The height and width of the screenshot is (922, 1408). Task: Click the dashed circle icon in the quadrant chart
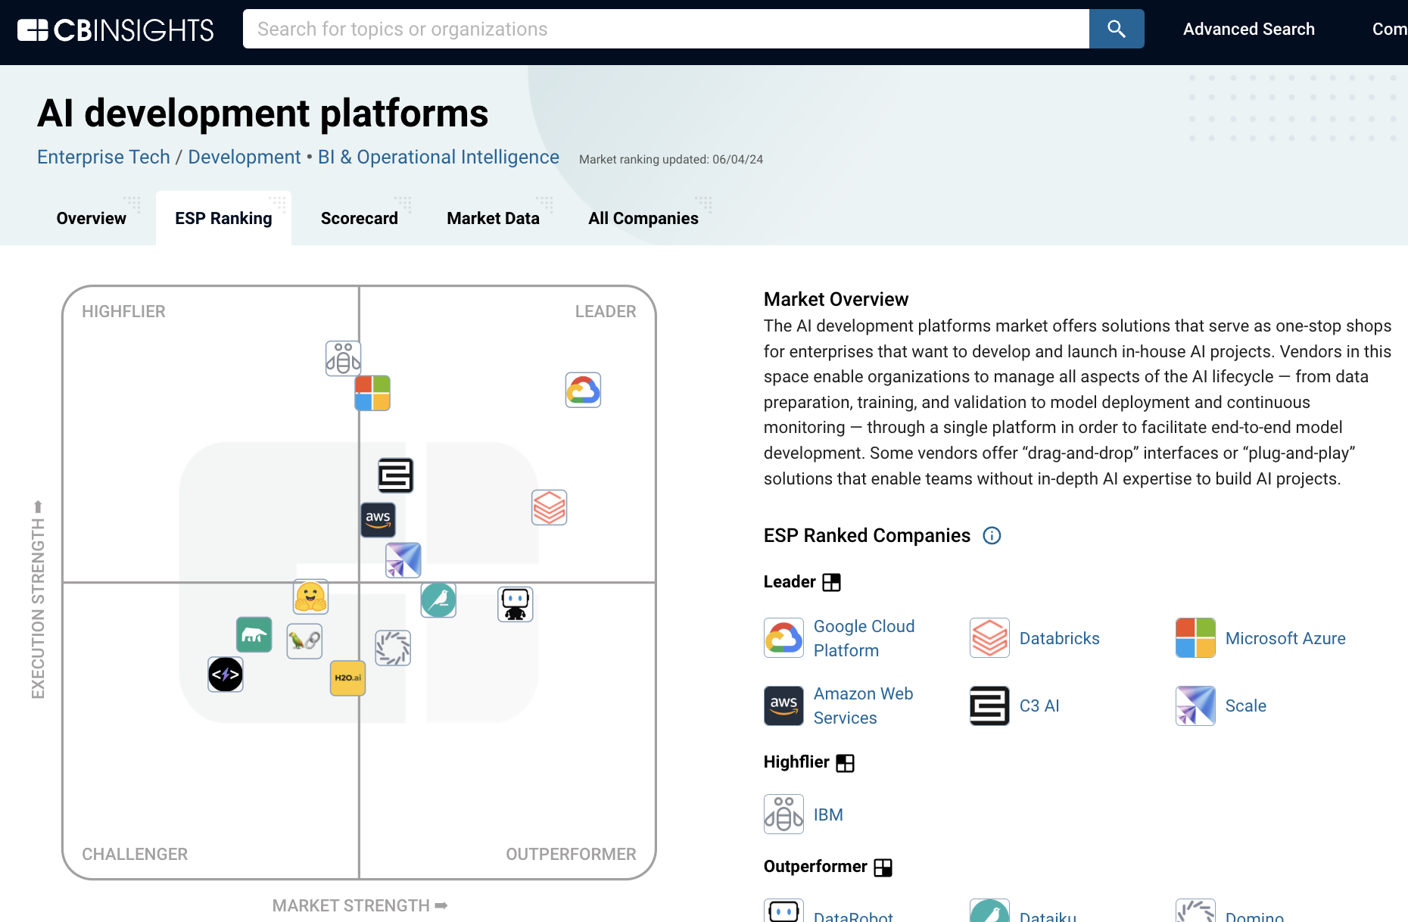pyautogui.click(x=393, y=648)
